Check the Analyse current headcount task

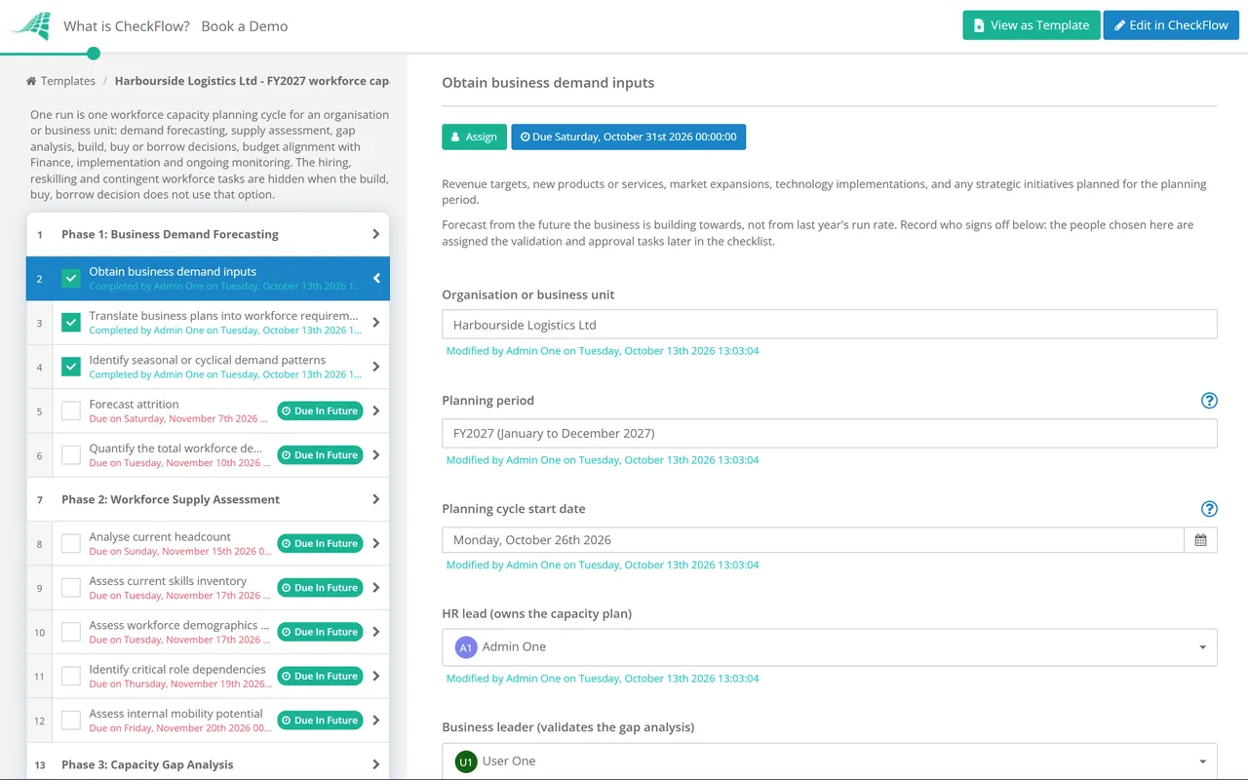click(x=71, y=544)
